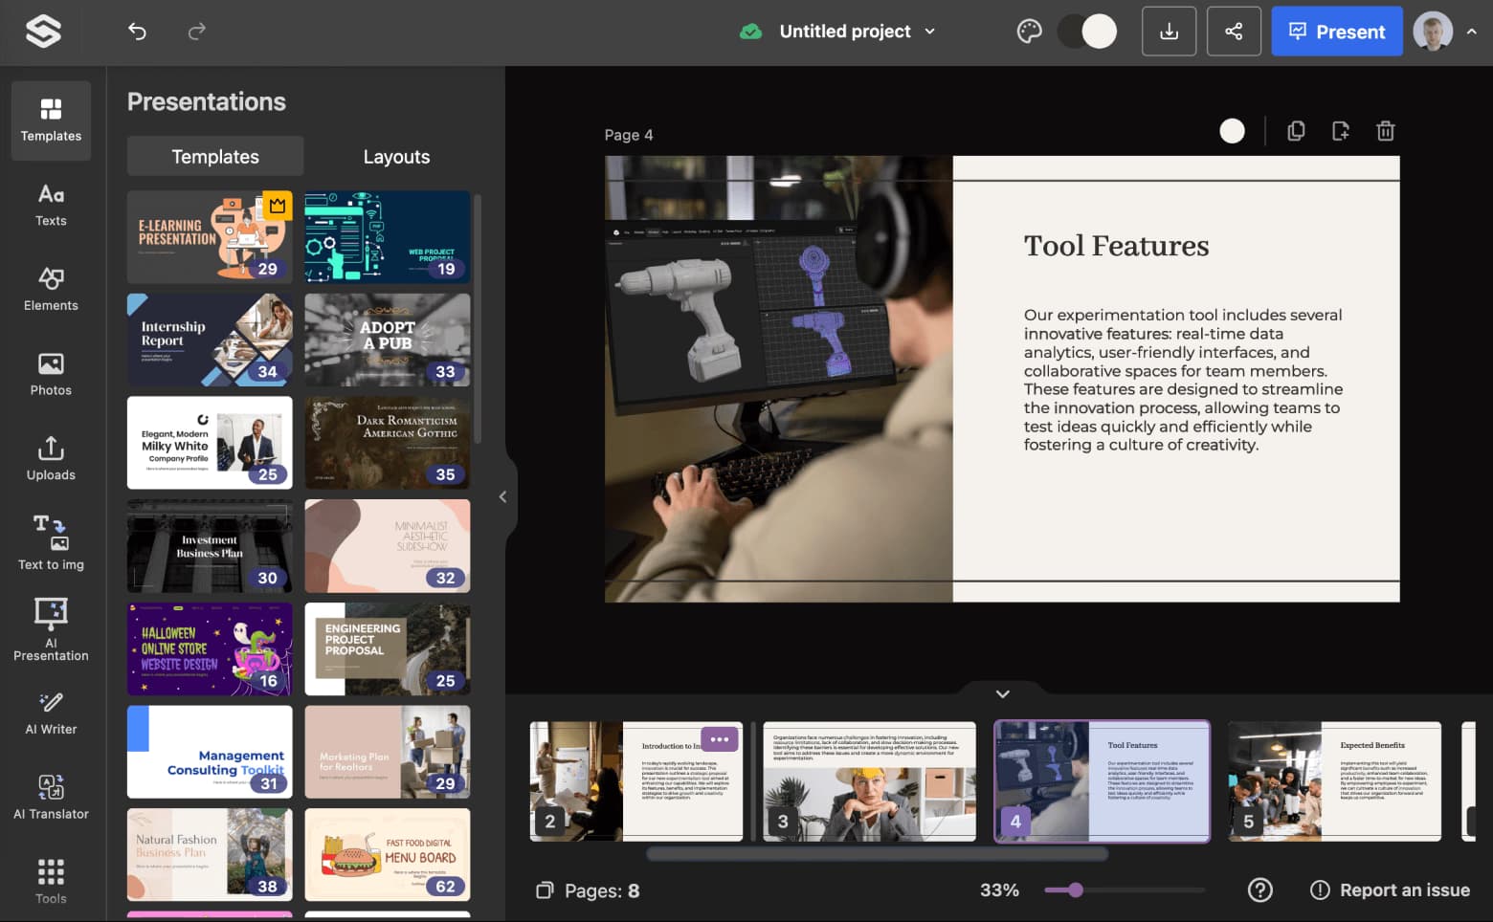This screenshot has width=1493, height=922.
Task: Switch to the Layouts tab
Action: pos(396,157)
